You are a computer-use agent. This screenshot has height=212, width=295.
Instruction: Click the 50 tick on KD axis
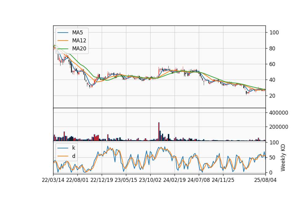[x=273, y=157]
